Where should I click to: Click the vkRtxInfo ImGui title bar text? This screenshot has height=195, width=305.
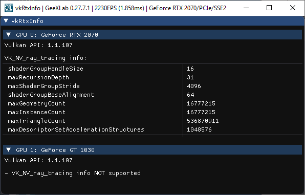28,21
